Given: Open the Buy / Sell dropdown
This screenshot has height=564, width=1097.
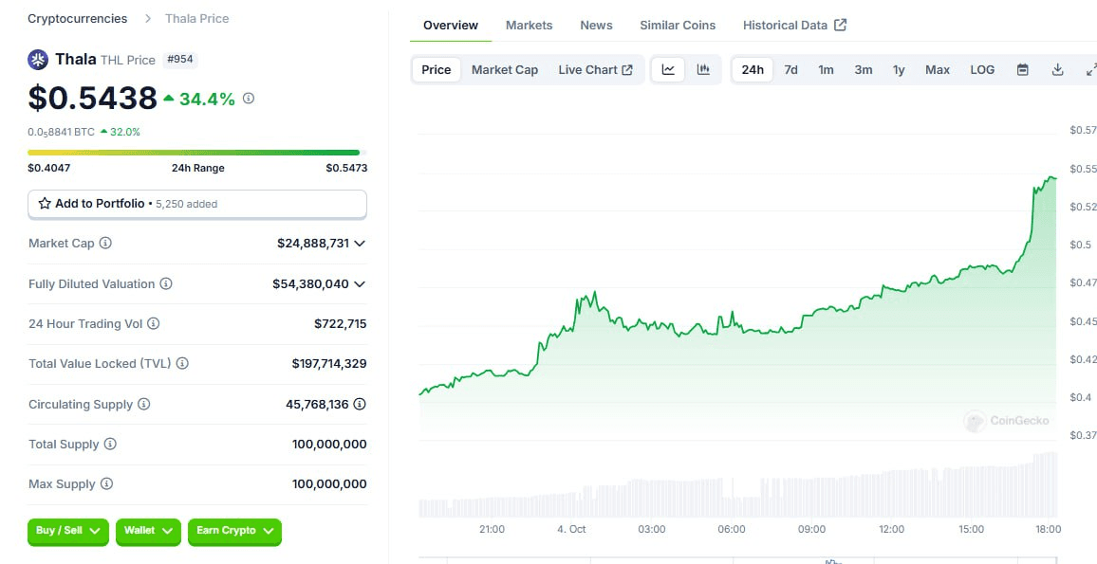Looking at the screenshot, I should click(68, 531).
